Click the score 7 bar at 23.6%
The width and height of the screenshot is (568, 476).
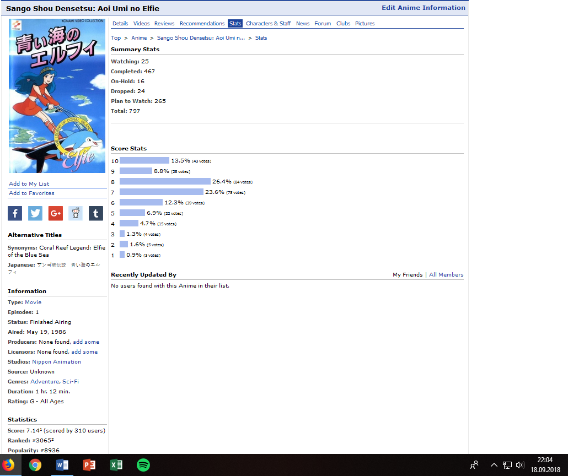click(x=162, y=192)
